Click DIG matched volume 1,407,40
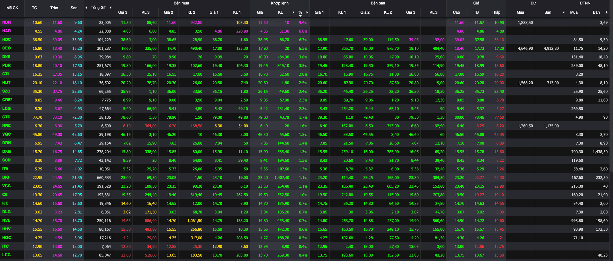This screenshot has height=261, width=613. 282,178
